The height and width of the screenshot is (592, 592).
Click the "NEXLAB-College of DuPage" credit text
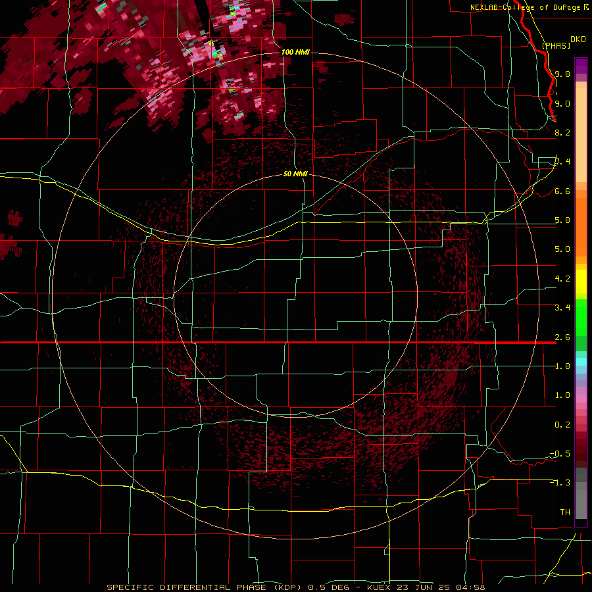click(x=525, y=7)
